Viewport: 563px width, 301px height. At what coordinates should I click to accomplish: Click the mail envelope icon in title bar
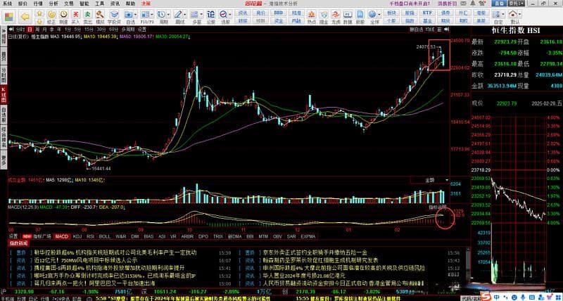tap(464, 4)
